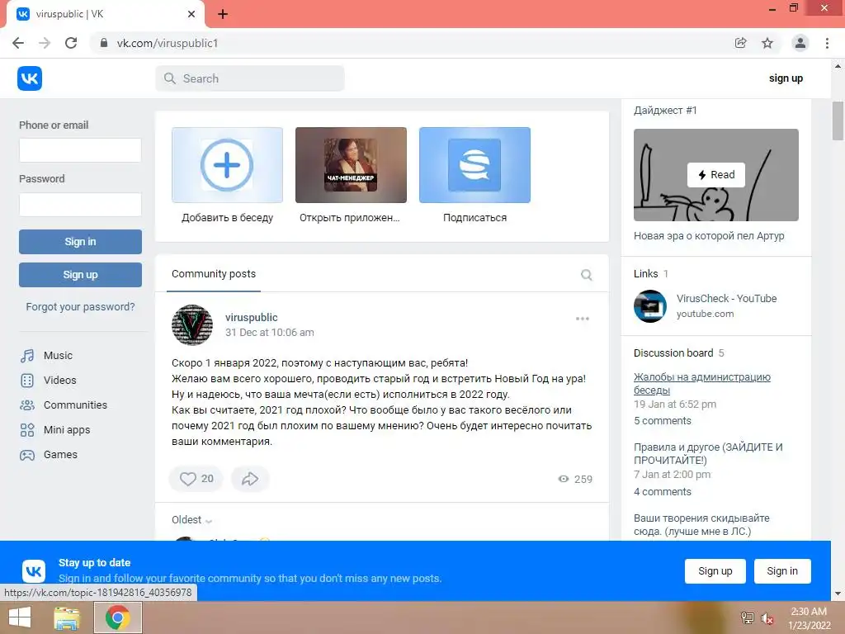This screenshot has height=634, width=845.
Task: Open the post's three-dot options menu
Action: point(582,319)
